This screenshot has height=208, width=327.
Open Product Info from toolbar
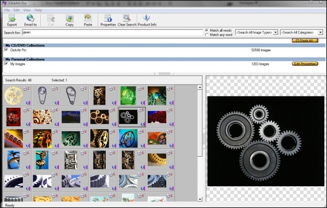coord(147,20)
